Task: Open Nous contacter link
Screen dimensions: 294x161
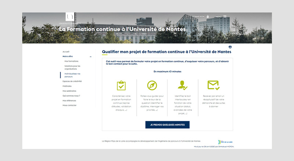Action: [69, 105]
